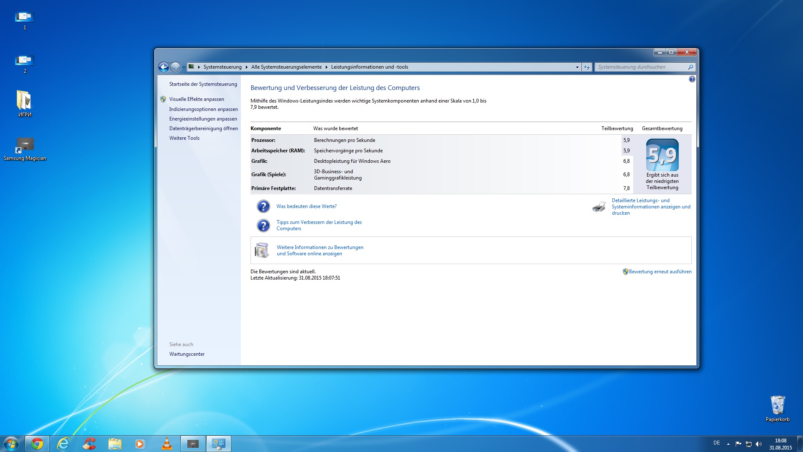Show hidden tray icons arrow
Image resolution: width=803 pixels, height=452 pixels.
[728, 444]
